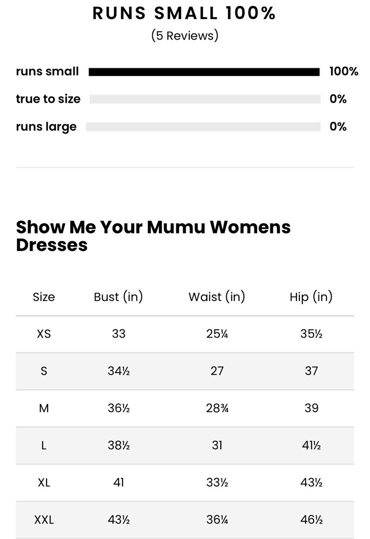Select the Show Me Your Mumu title
370x539 pixels.
(x=153, y=235)
